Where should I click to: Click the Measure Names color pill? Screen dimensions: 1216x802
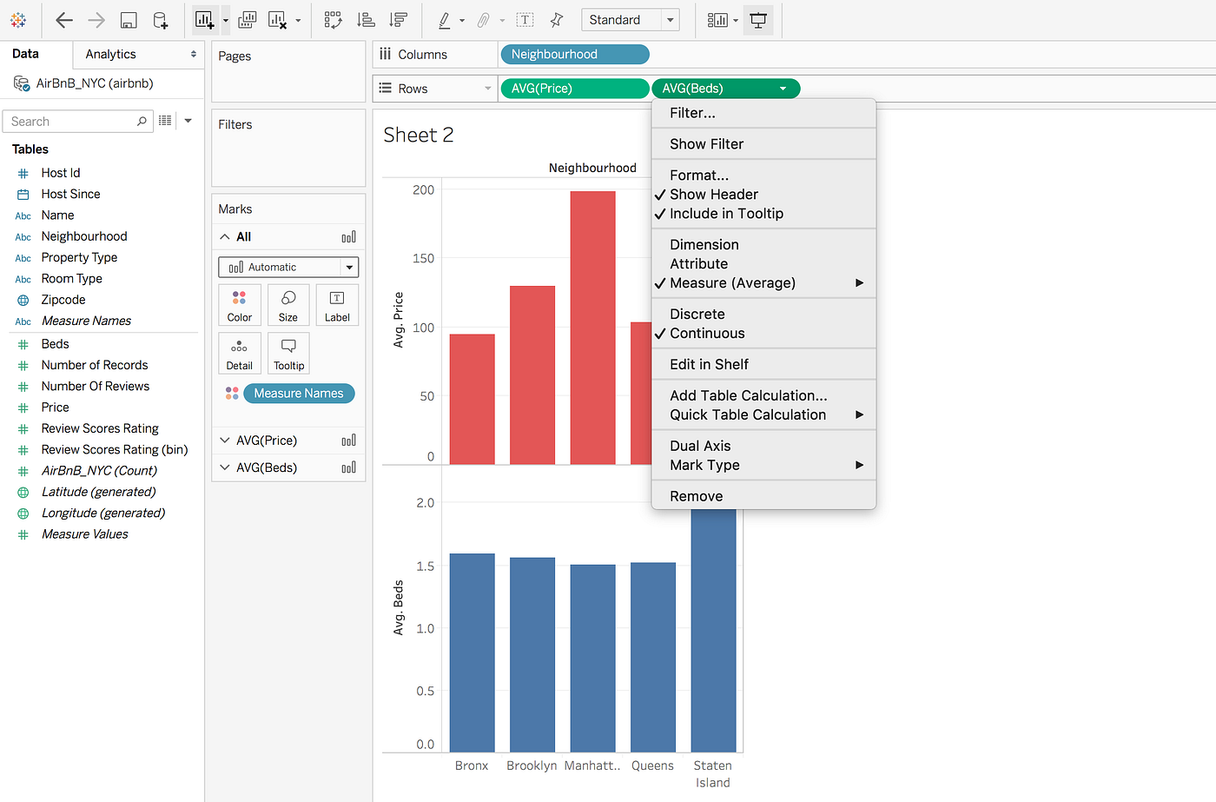coord(299,394)
